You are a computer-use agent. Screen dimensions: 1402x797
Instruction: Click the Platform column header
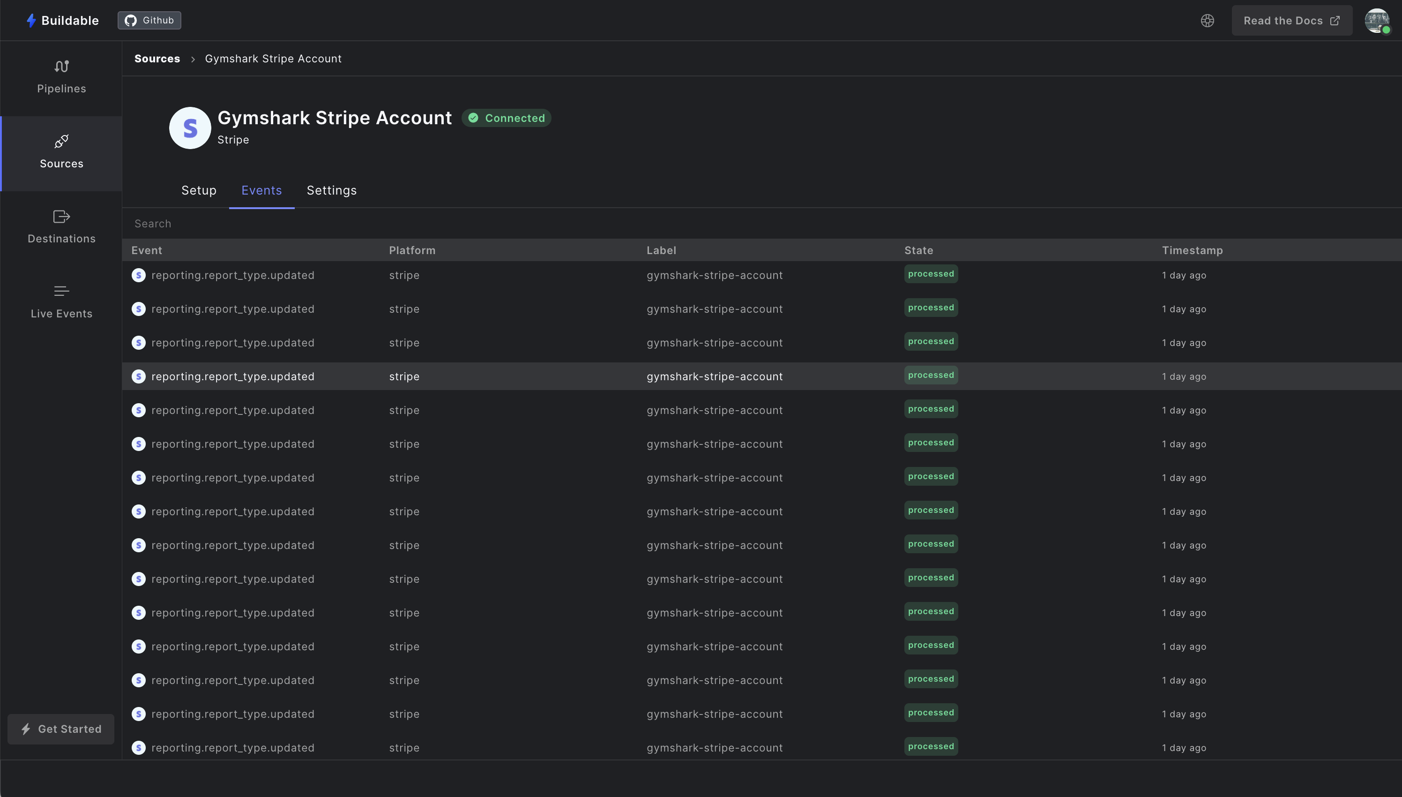click(x=412, y=251)
